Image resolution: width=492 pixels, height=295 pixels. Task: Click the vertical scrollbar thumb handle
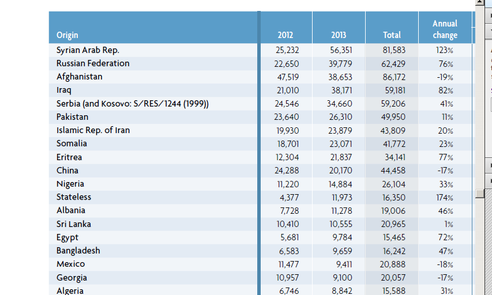(x=479, y=194)
